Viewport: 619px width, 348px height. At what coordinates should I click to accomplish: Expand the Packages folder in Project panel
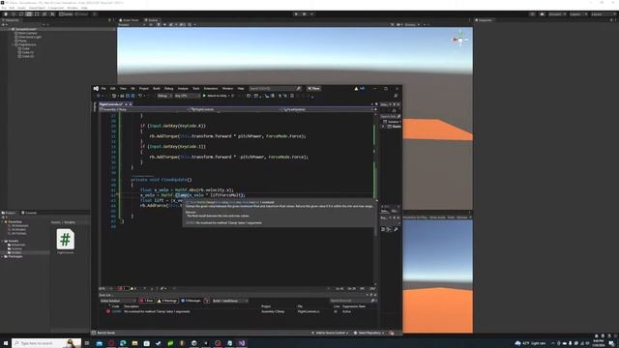(2, 256)
